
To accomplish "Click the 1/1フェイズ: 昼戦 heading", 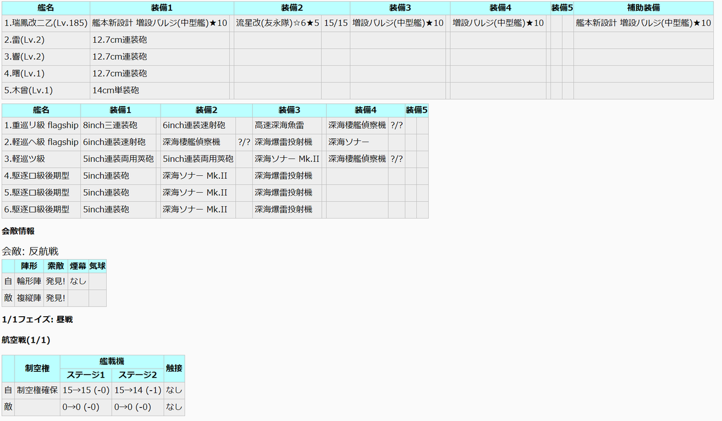I will click(37, 319).
